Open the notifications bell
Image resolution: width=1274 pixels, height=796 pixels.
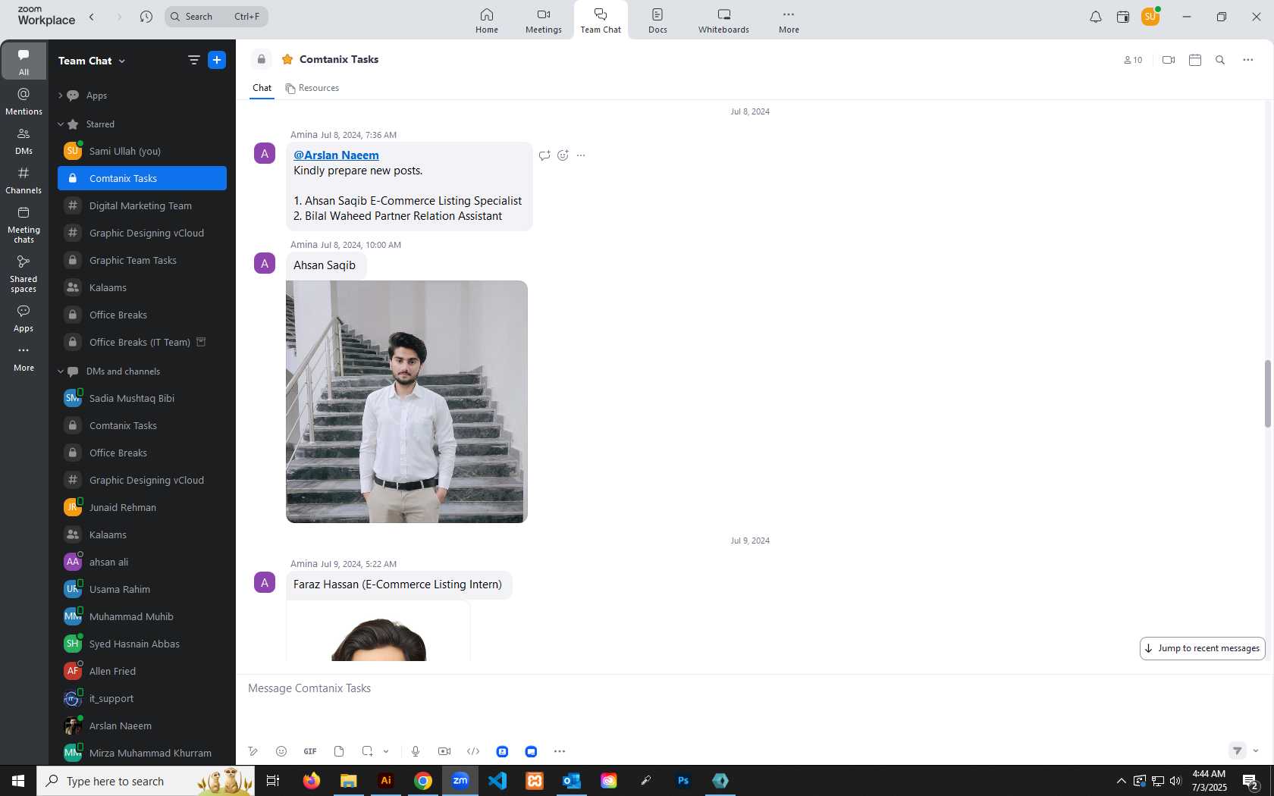pyautogui.click(x=1096, y=17)
